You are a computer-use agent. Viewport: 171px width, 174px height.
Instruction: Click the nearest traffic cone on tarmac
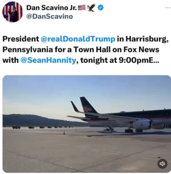pyautogui.click(x=64, y=133)
